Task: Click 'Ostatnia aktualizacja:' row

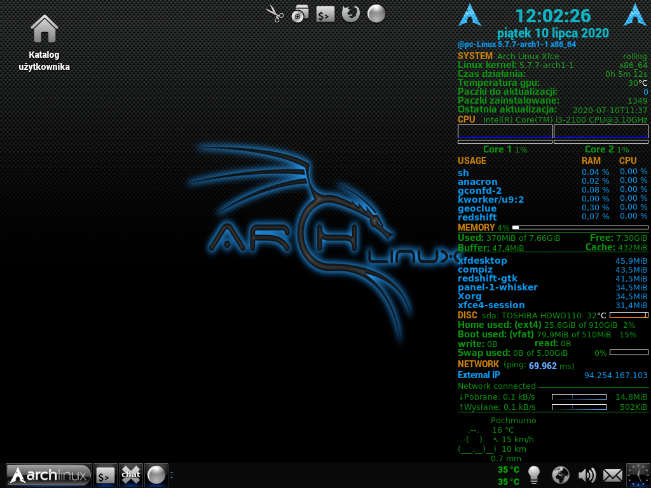Action: (552, 109)
